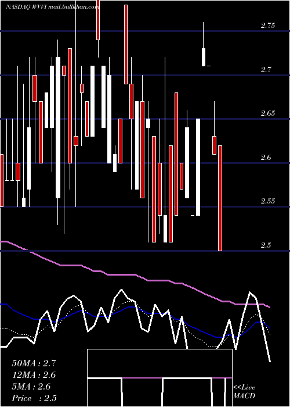The image size is (290, 407).
Task: Click the 12MA : 2.6 reading
Action: [34, 375]
